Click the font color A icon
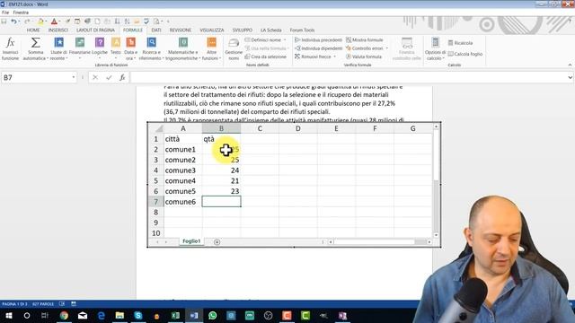Viewport: 575px width, 323px height. [x=54, y=22]
